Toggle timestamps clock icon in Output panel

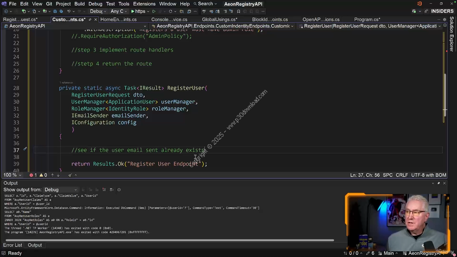119,190
